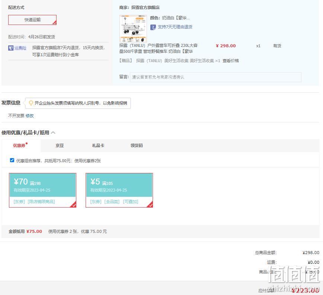Click the merchant name 探器官方旗舰店
323x295 pixels.
[x=145, y=7]
